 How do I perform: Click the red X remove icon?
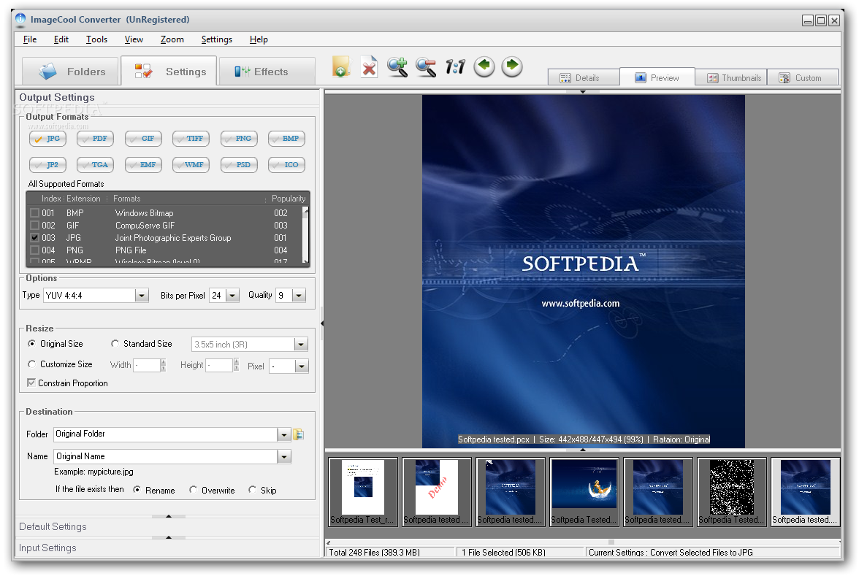pos(370,67)
